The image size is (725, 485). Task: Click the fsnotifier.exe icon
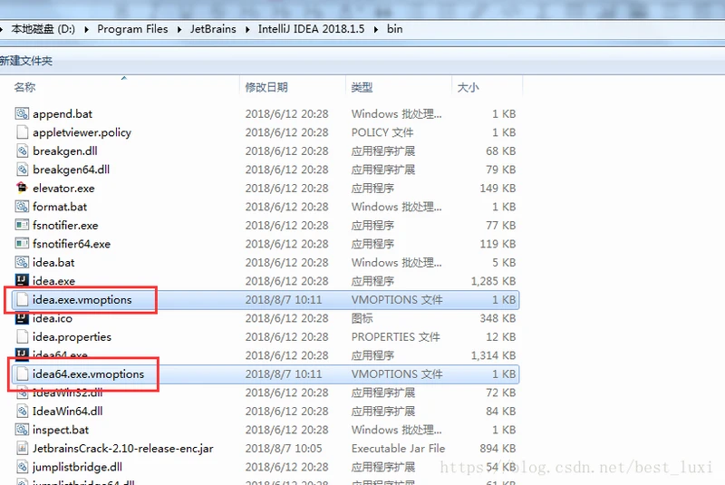tap(22, 225)
